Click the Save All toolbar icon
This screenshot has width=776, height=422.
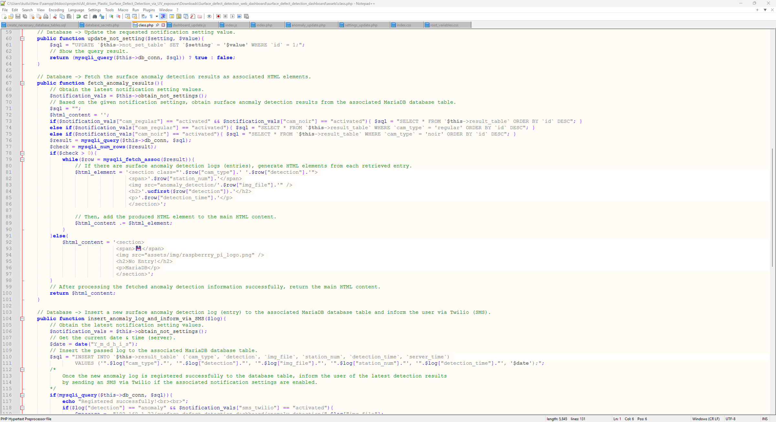tap(25, 16)
